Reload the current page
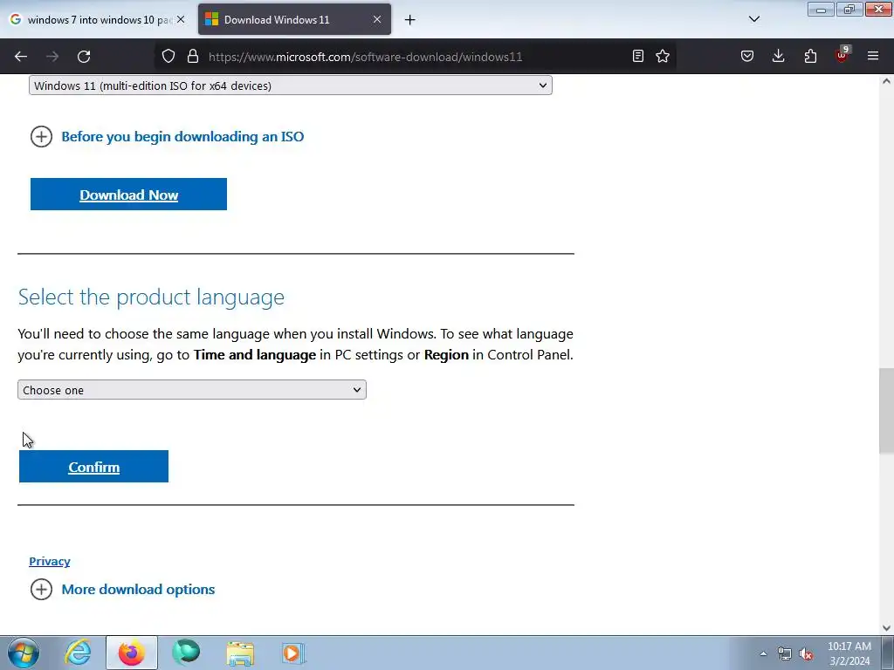This screenshot has width=894, height=670. (84, 57)
